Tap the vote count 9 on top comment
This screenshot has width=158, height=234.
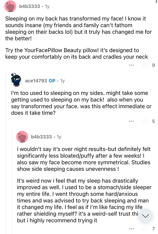153,65
